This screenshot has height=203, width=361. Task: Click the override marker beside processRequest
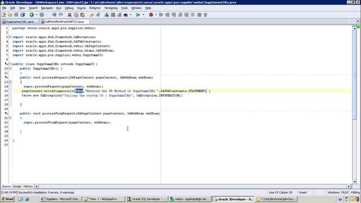[x=6, y=78]
